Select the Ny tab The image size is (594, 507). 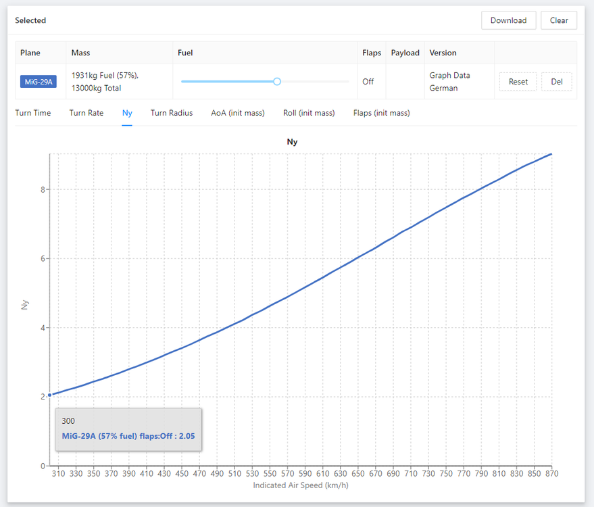pyautogui.click(x=127, y=113)
